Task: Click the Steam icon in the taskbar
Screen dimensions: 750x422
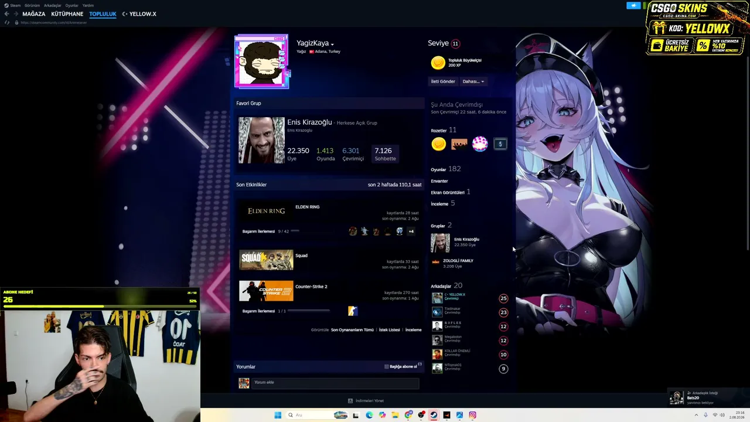Action: pyautogui.click(x=434, y=415)
